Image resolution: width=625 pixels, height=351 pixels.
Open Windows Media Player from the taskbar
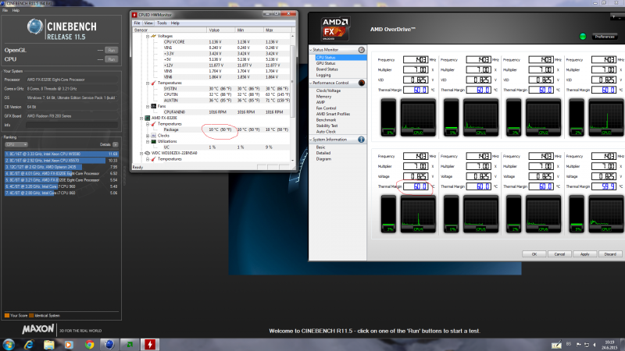coord(69,344)
